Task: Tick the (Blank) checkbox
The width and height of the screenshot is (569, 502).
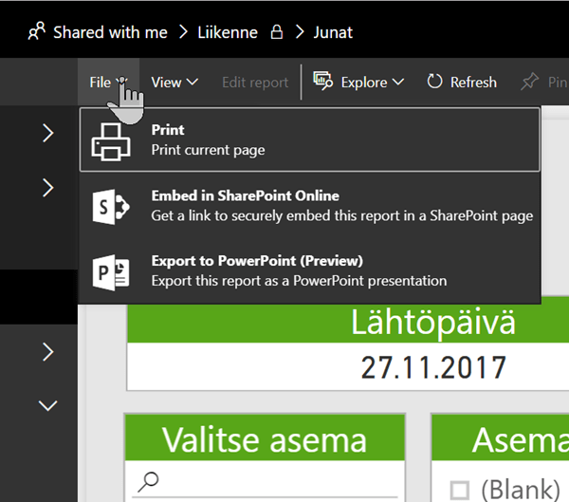Action: (x=459, y=491)
